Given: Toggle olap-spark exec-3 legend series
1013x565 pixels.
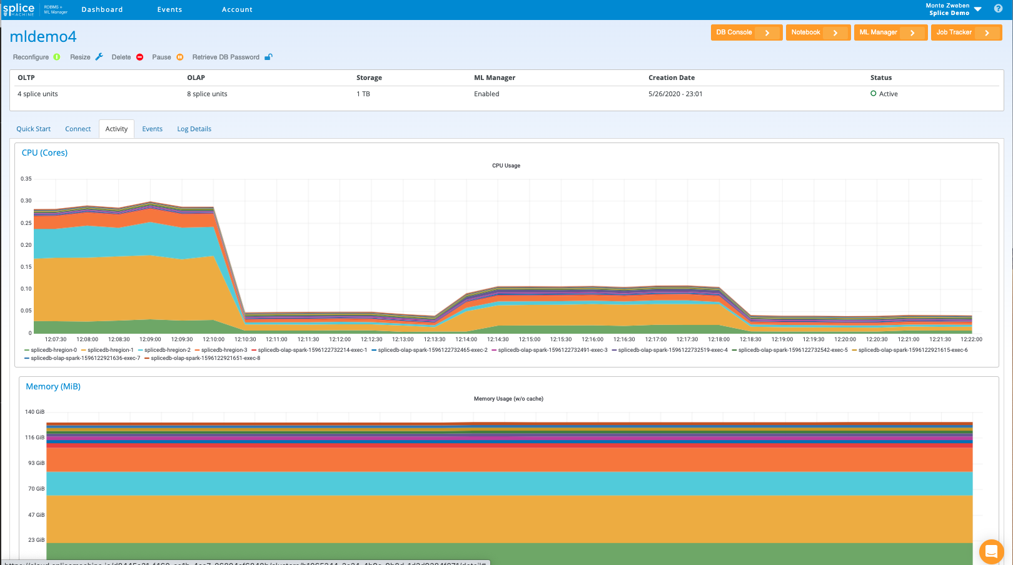Looking at the screenshot, I should coord(550,350).
